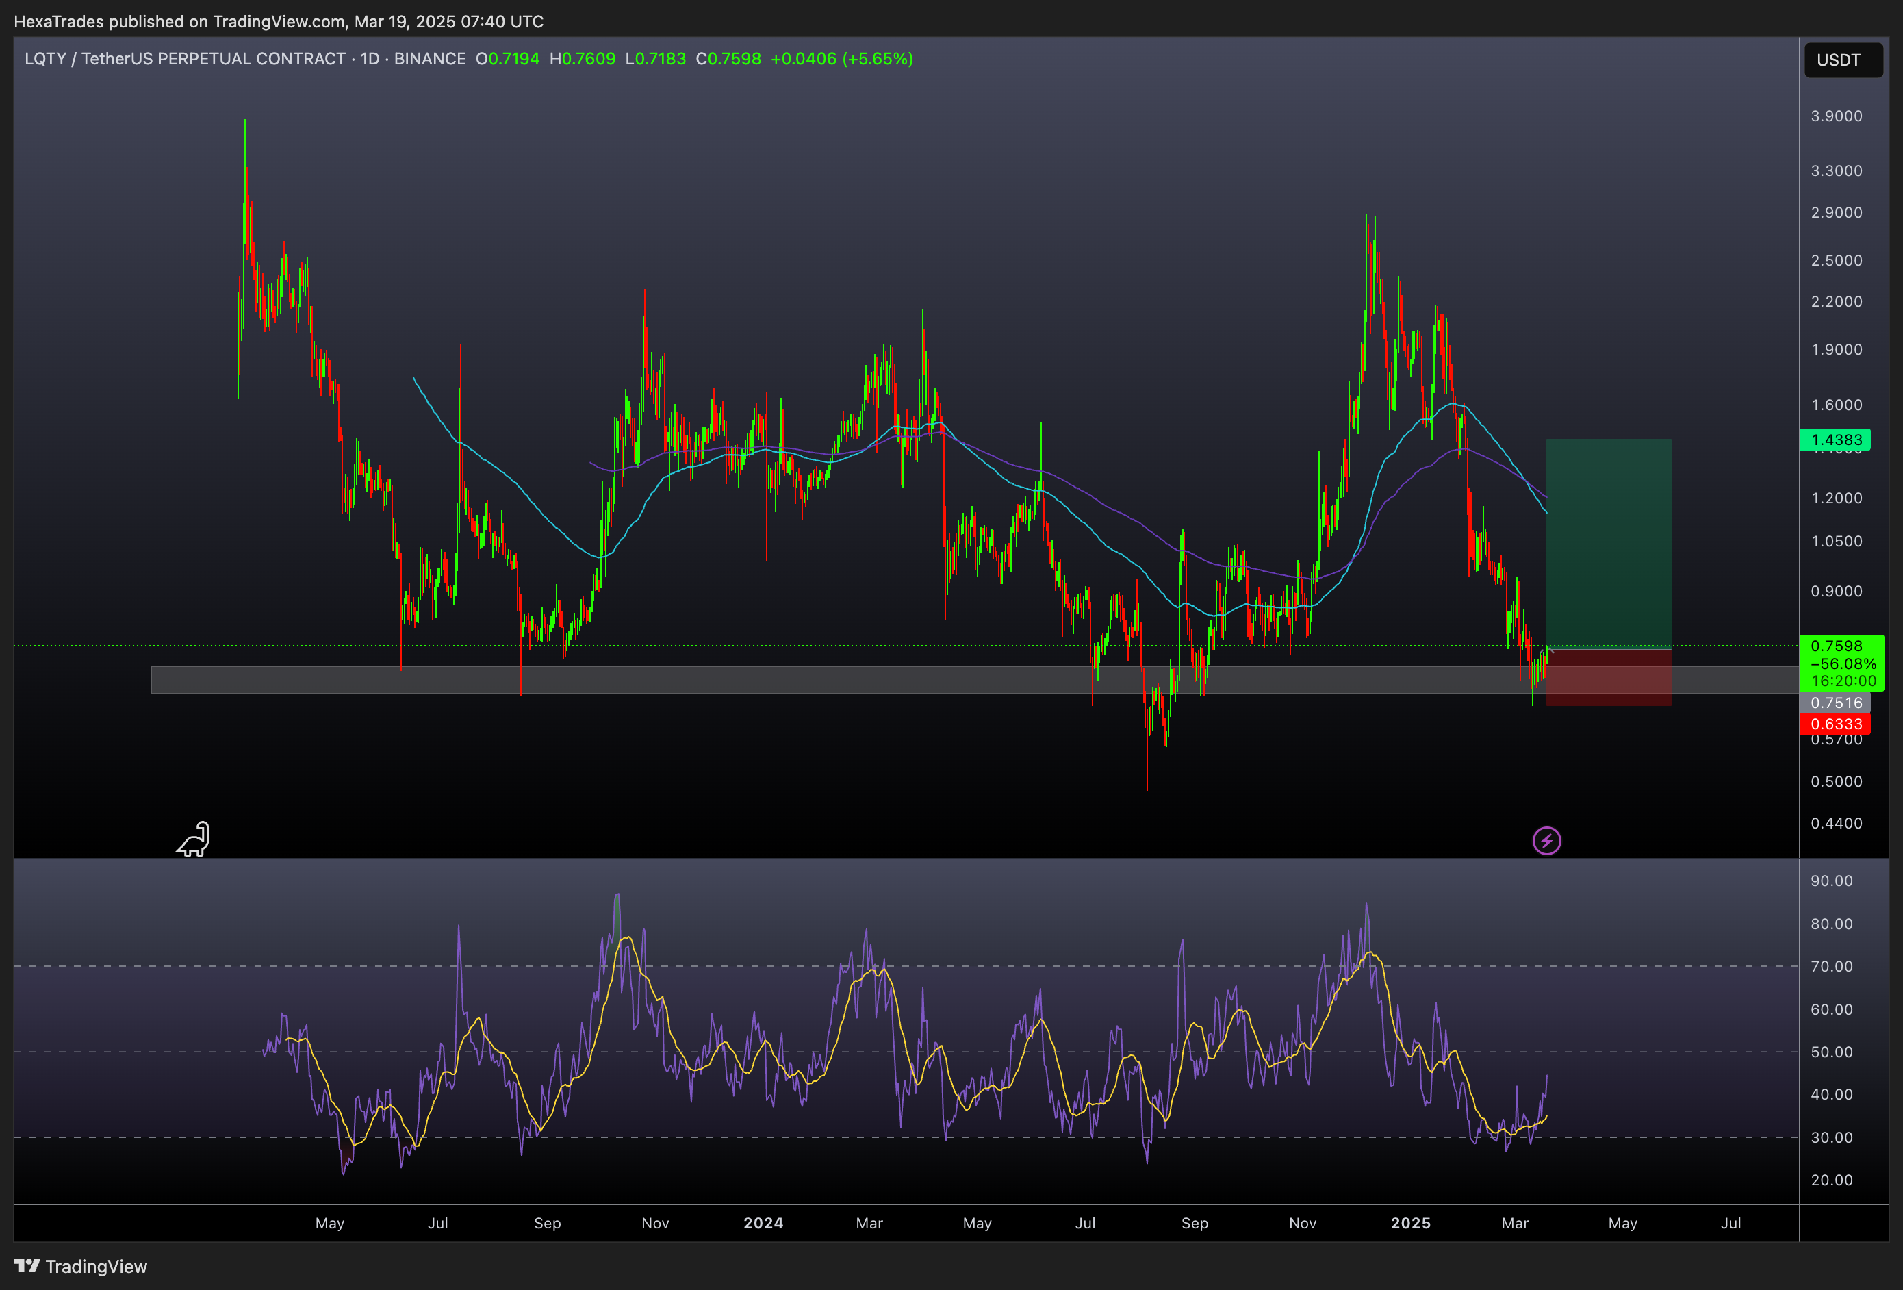Click the white dinosaur icon on chart
The image size is (1903, 1290).
coord(193,839)
